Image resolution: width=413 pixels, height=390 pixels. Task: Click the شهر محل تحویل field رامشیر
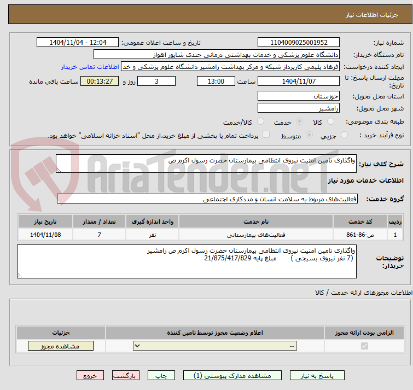pyautogui.click(x=299, y=108)
